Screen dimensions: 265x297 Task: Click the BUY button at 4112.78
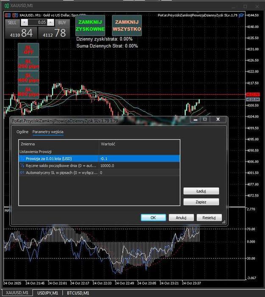(54, 33)
